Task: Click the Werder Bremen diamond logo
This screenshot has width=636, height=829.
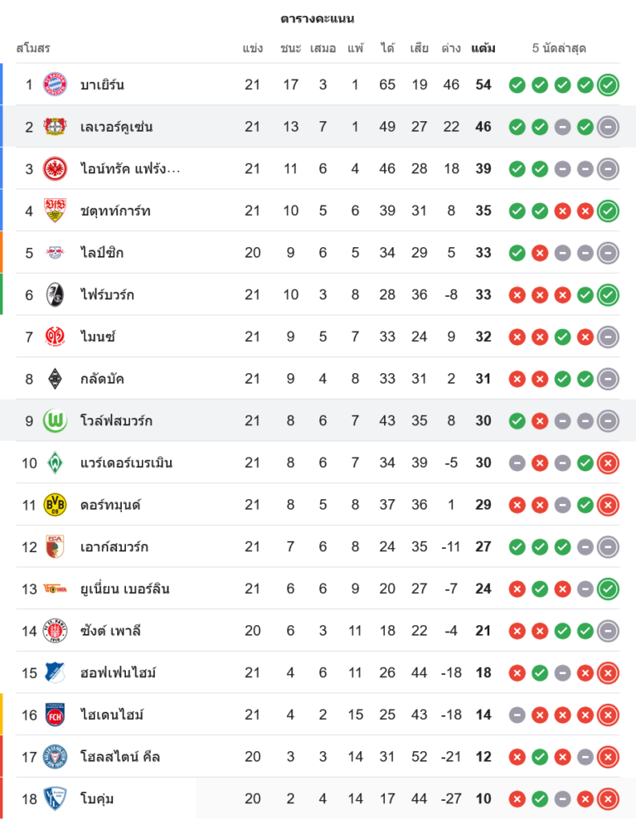Action: pyautogui.click(x=55, y=463)
